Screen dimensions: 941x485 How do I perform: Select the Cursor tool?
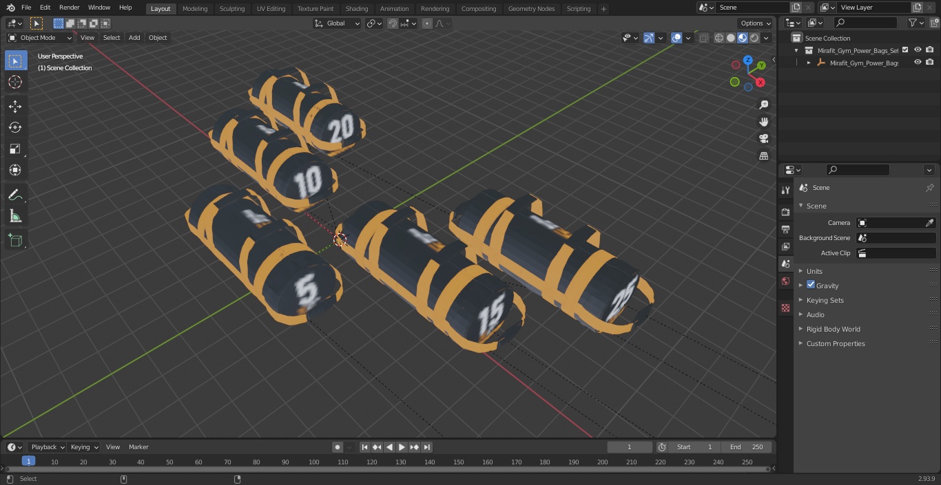click(15, 82)
